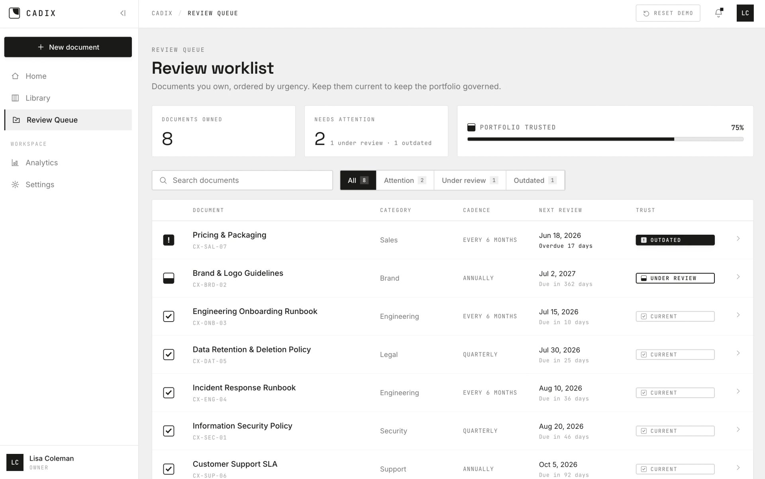Click the Pricing & Packaging outdated alert icon
This screenshot has width=765, height=479.
click(x=169, y=240)
